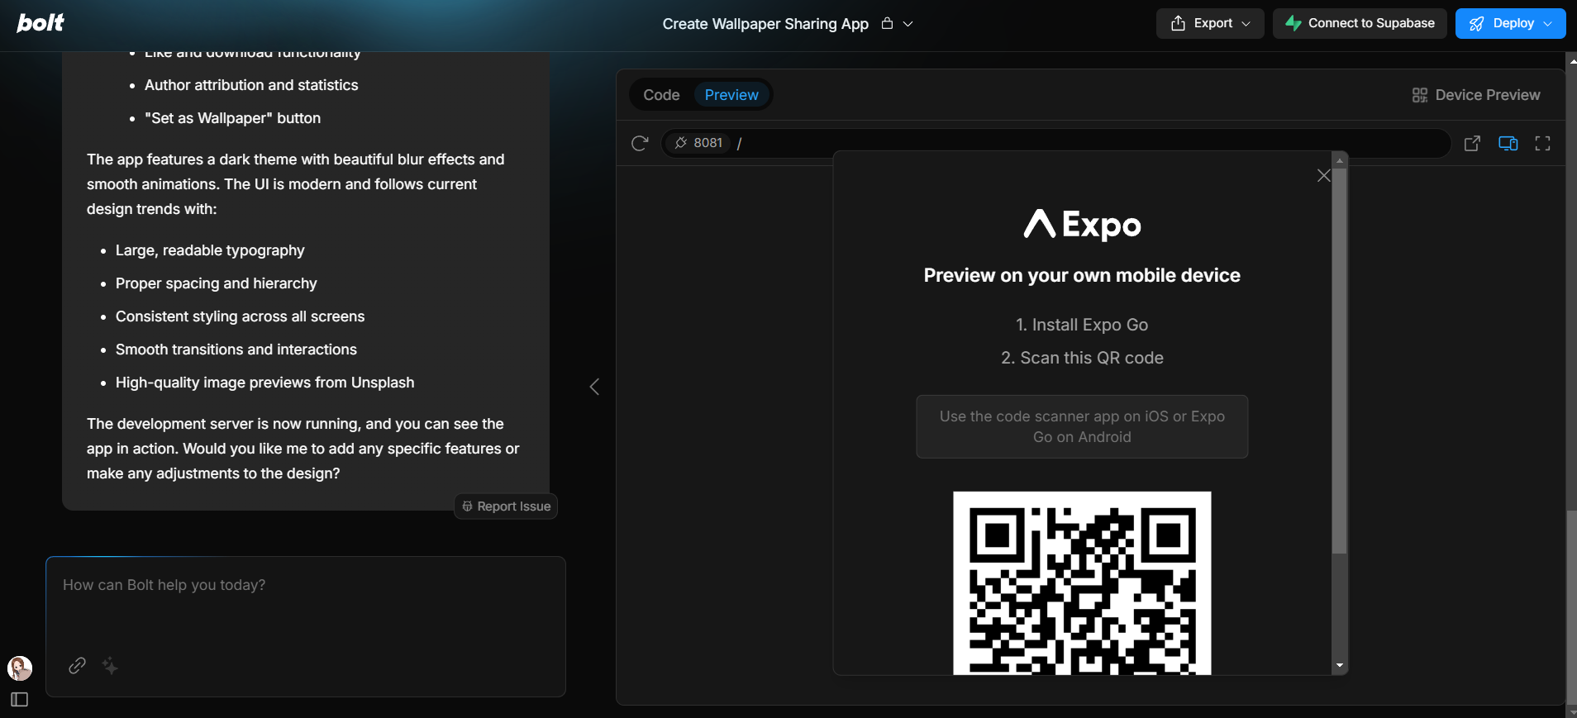
Task: Click dialog scrollbar down arrow
Action: click(x=1340, y=665)
